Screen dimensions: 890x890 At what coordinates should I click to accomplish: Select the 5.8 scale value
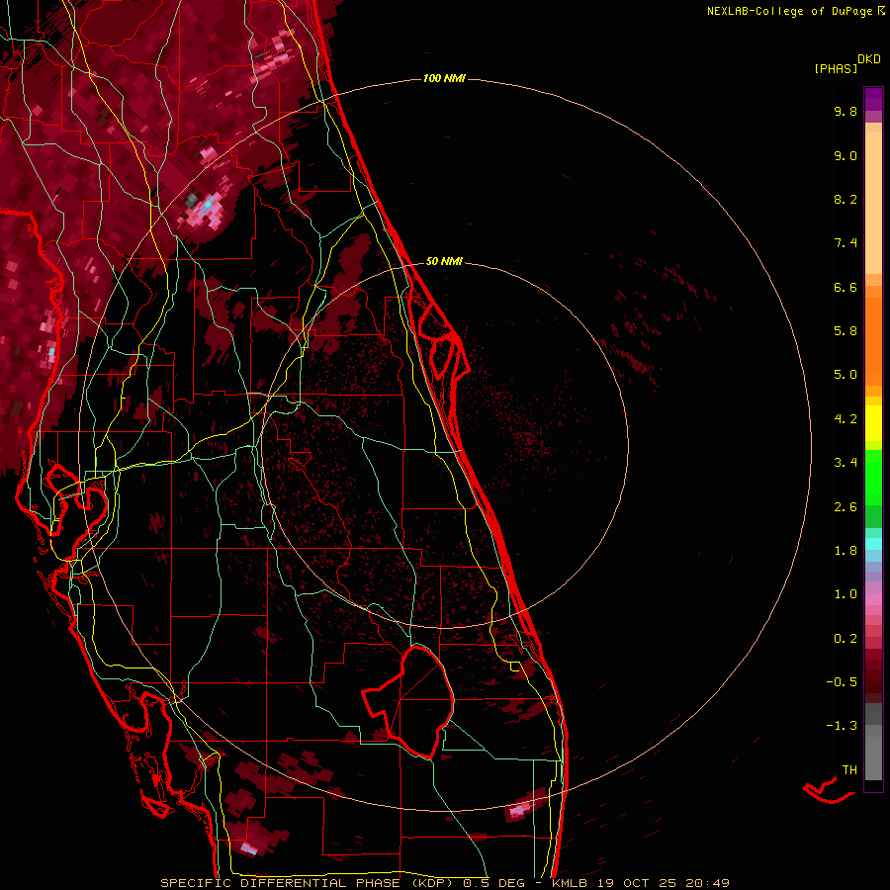click(845, 331)
